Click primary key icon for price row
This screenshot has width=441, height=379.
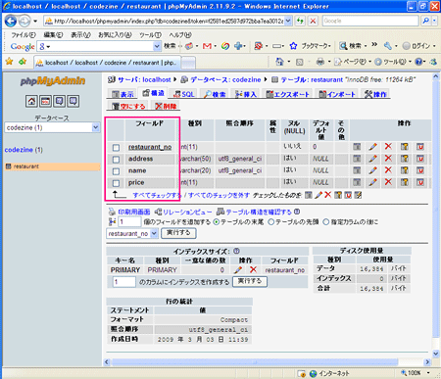pyautogui.click(x=405, y=182)
